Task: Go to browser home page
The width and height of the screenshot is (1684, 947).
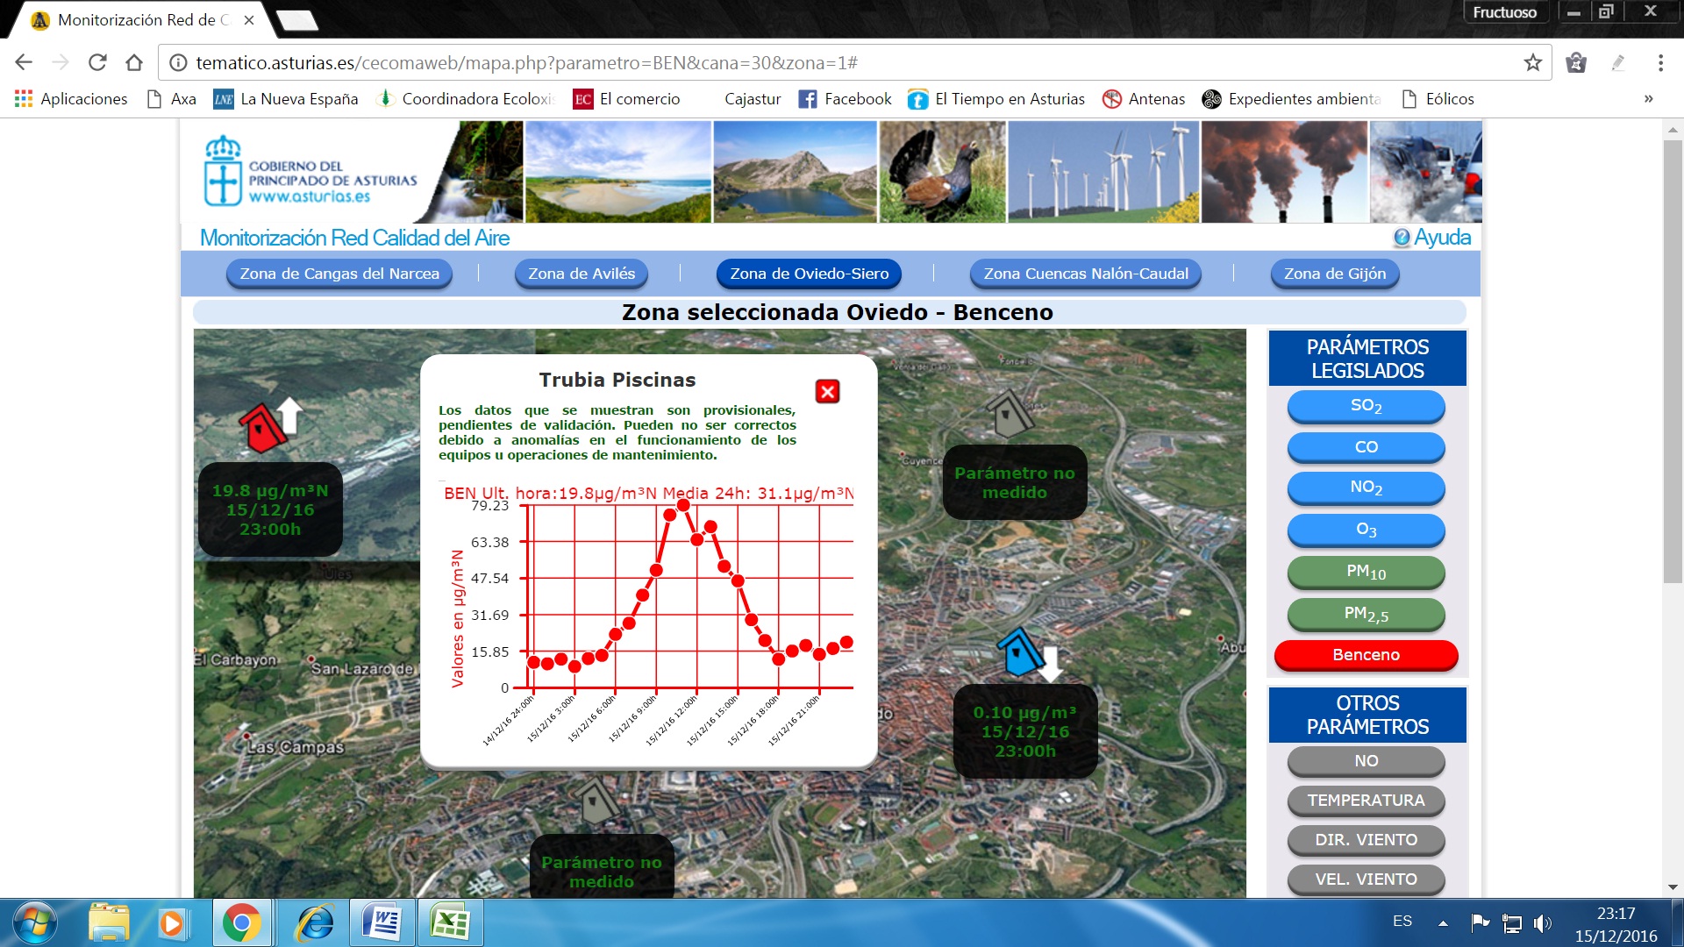Action: [134, 63]
